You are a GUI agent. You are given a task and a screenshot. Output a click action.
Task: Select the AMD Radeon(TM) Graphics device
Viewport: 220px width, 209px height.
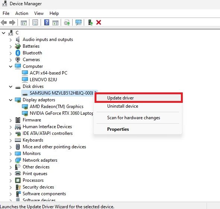coord(57,107)
